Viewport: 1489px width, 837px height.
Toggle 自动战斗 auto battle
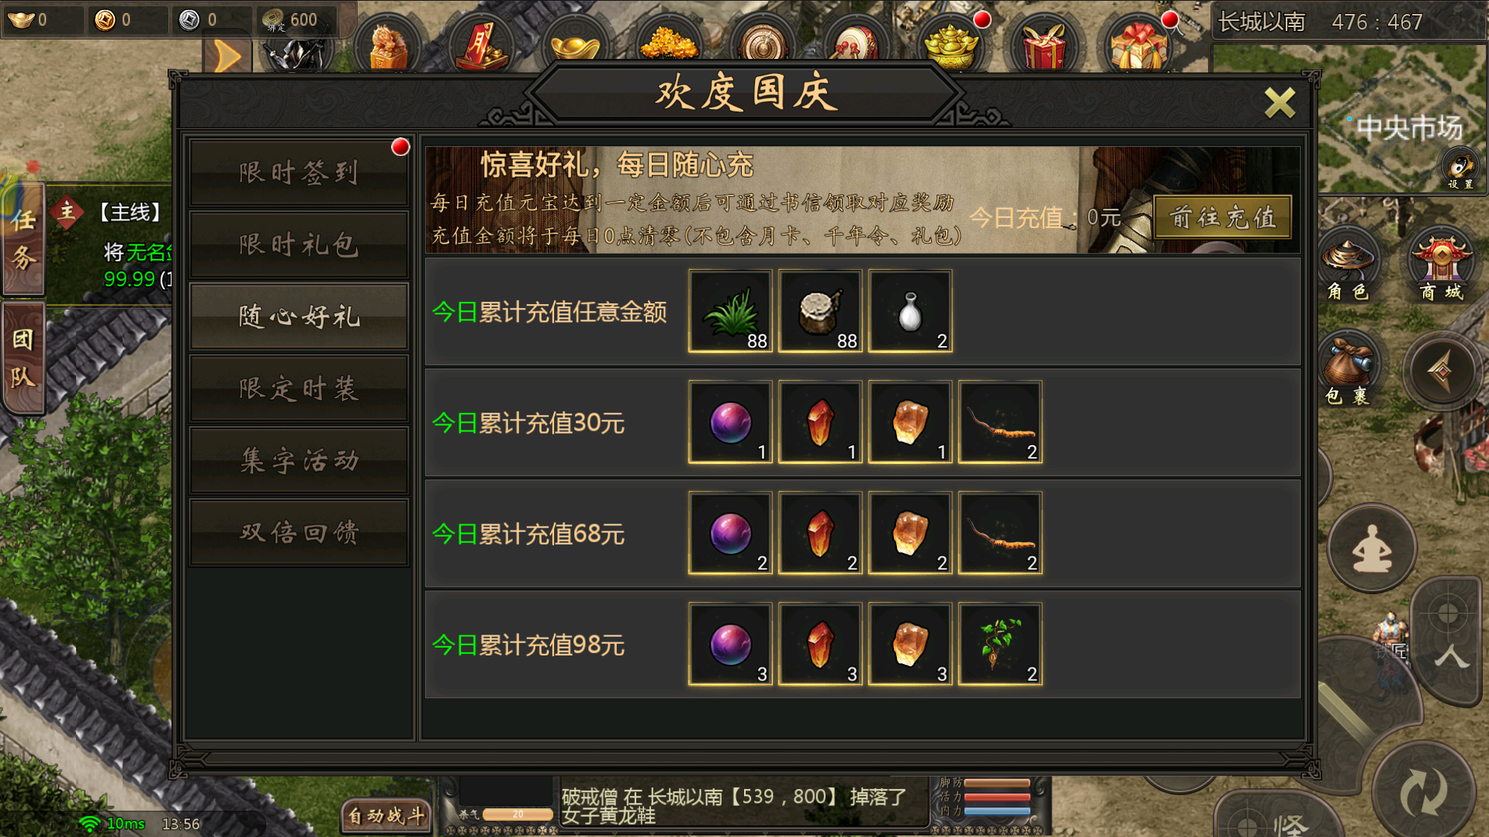tap(386, 816)
